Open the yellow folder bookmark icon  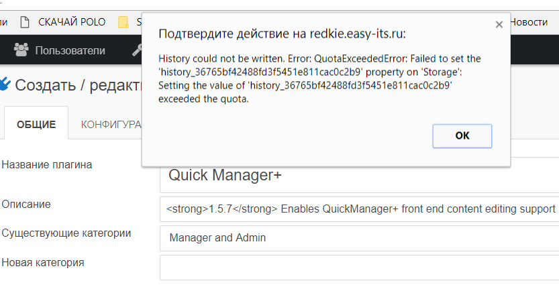coord(123,22)
